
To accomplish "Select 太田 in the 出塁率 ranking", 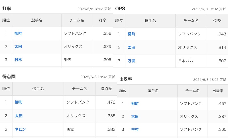I will click(x=135, y=117).
